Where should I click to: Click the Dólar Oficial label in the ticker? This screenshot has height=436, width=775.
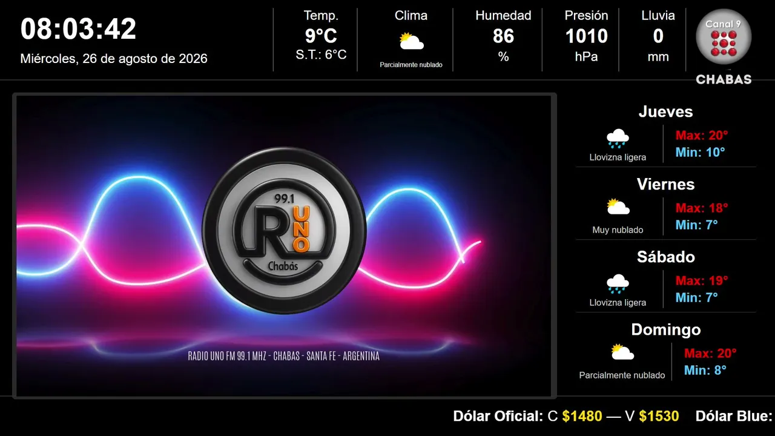click(x=498, y=417)
